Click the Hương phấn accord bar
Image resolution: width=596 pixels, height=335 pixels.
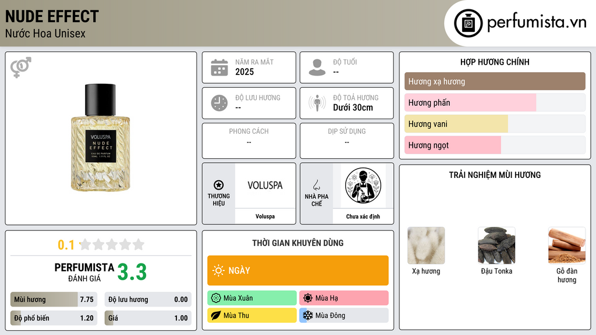(495, 102)
